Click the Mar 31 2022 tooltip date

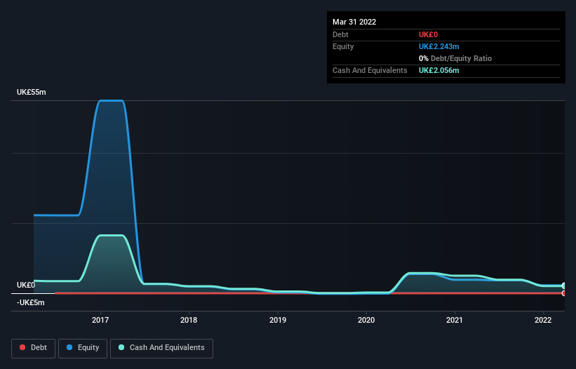pos(354,22)
